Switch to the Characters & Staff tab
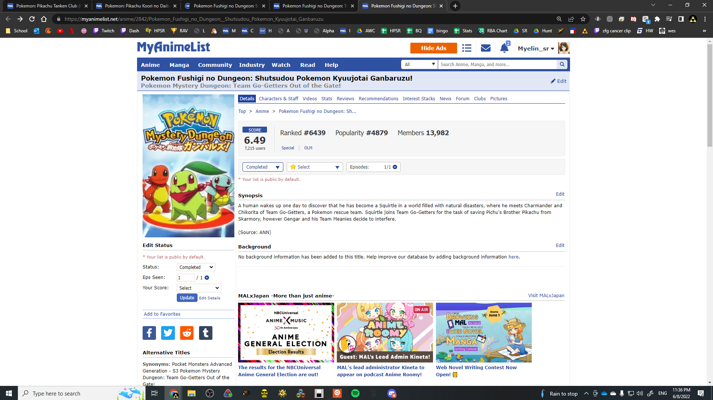The width and height of the screenshot is (713, 400). [279, 98]
